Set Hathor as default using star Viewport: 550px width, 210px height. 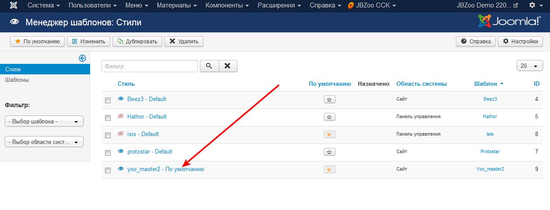[329, 117]
